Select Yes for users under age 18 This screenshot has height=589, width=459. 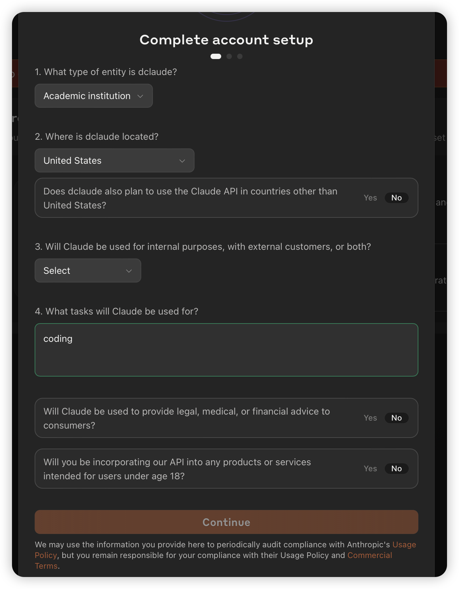click(370, 469)
